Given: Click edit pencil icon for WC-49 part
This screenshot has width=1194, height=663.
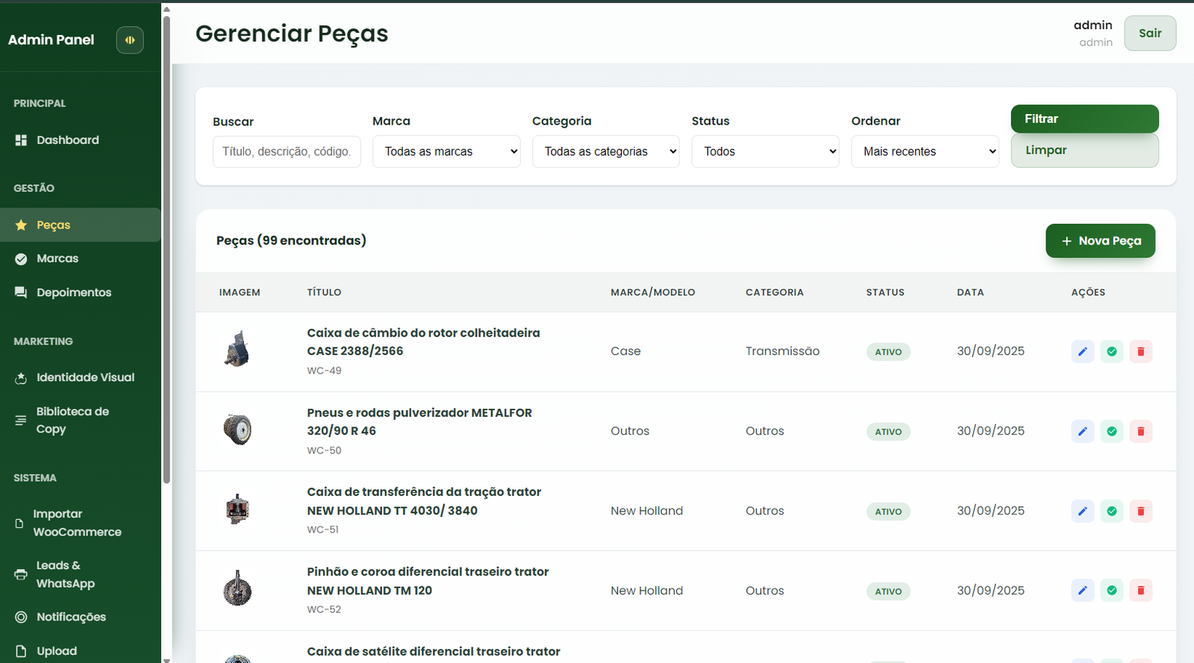Looking at the screenshot, I should 1082,351.
